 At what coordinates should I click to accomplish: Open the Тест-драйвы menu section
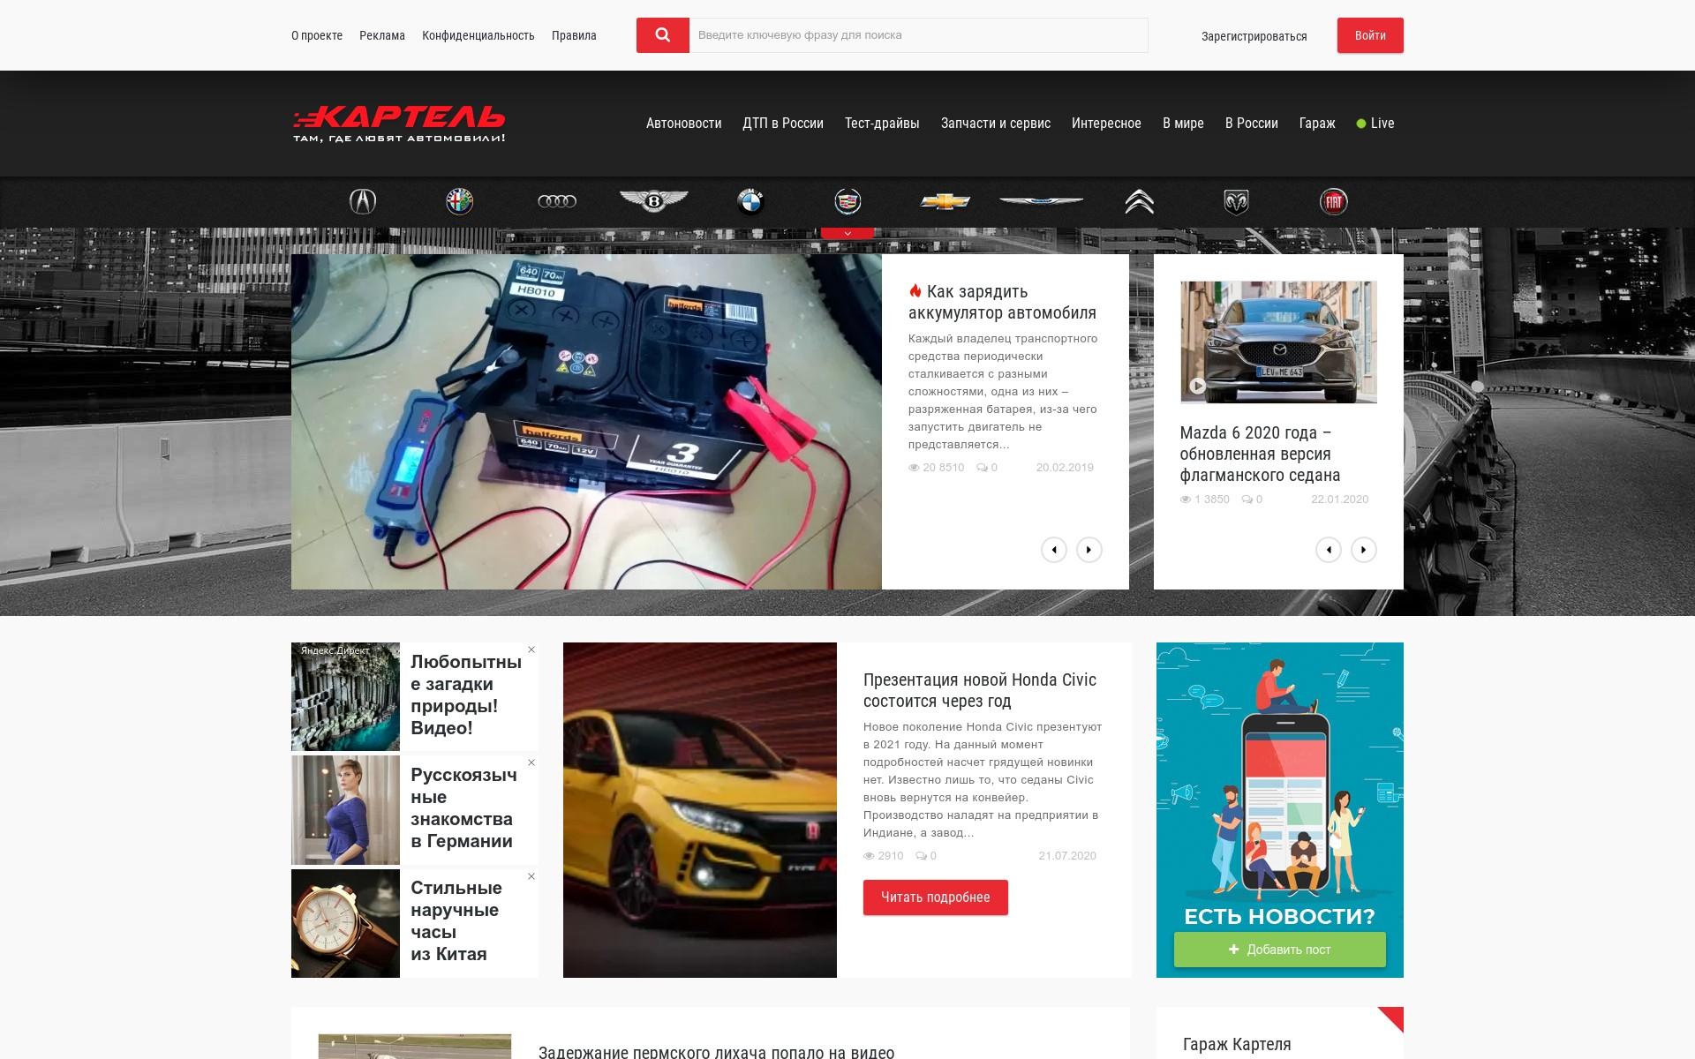(x=881, y=124)
